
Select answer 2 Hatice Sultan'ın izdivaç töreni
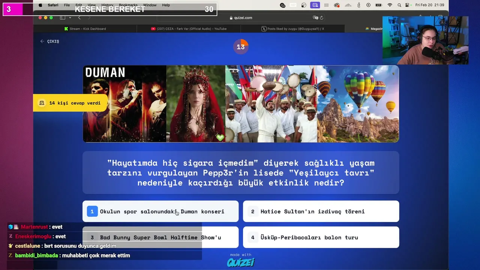[321, 211]
